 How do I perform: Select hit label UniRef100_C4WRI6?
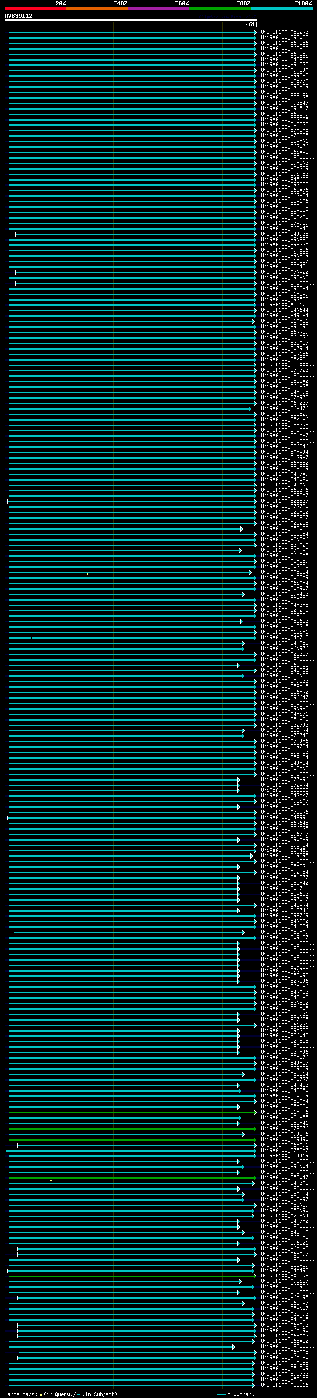coord(284,670)
